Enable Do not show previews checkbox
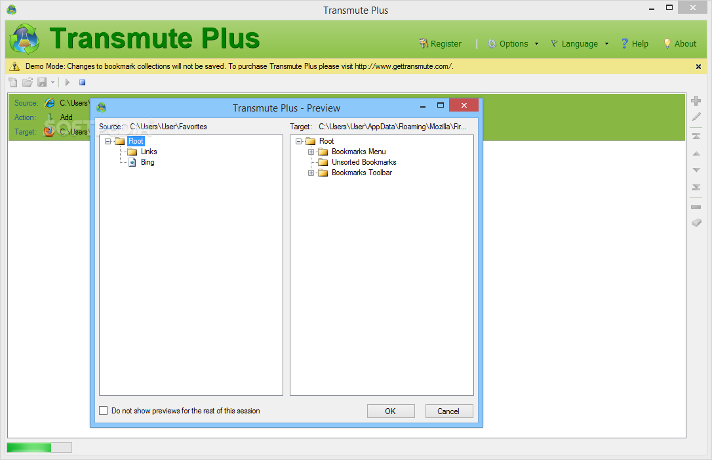 (x=104, y=410)
